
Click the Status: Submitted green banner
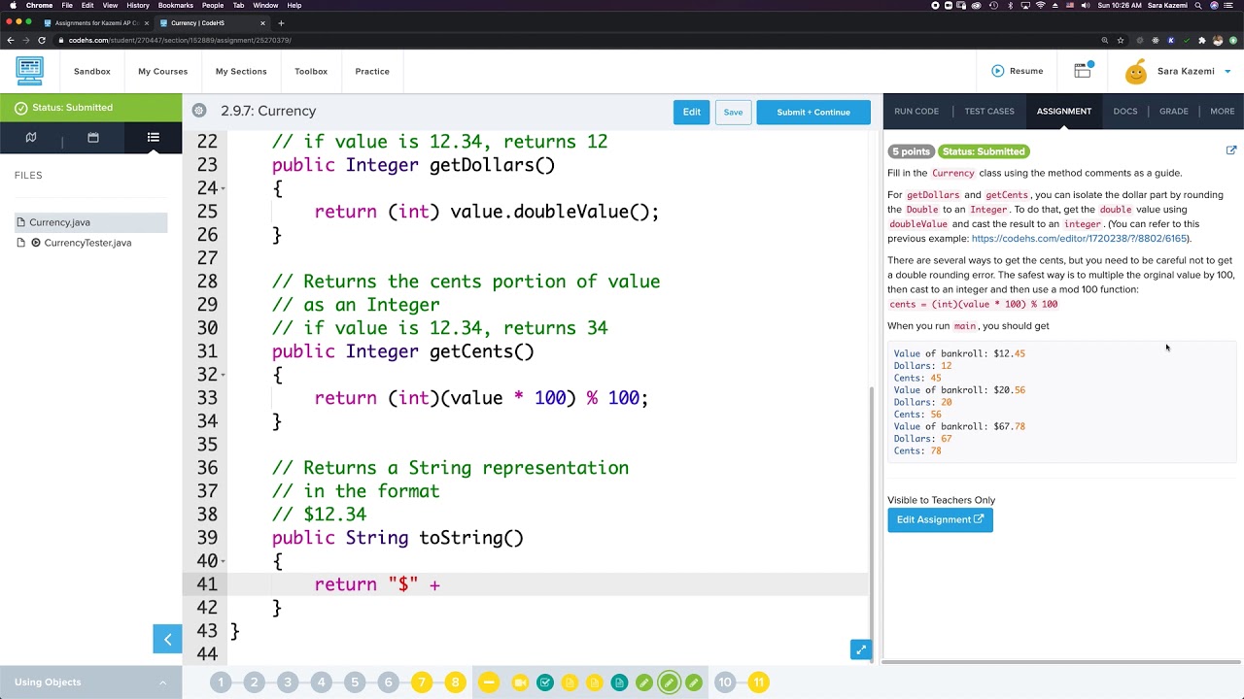[x=91, y=108]
